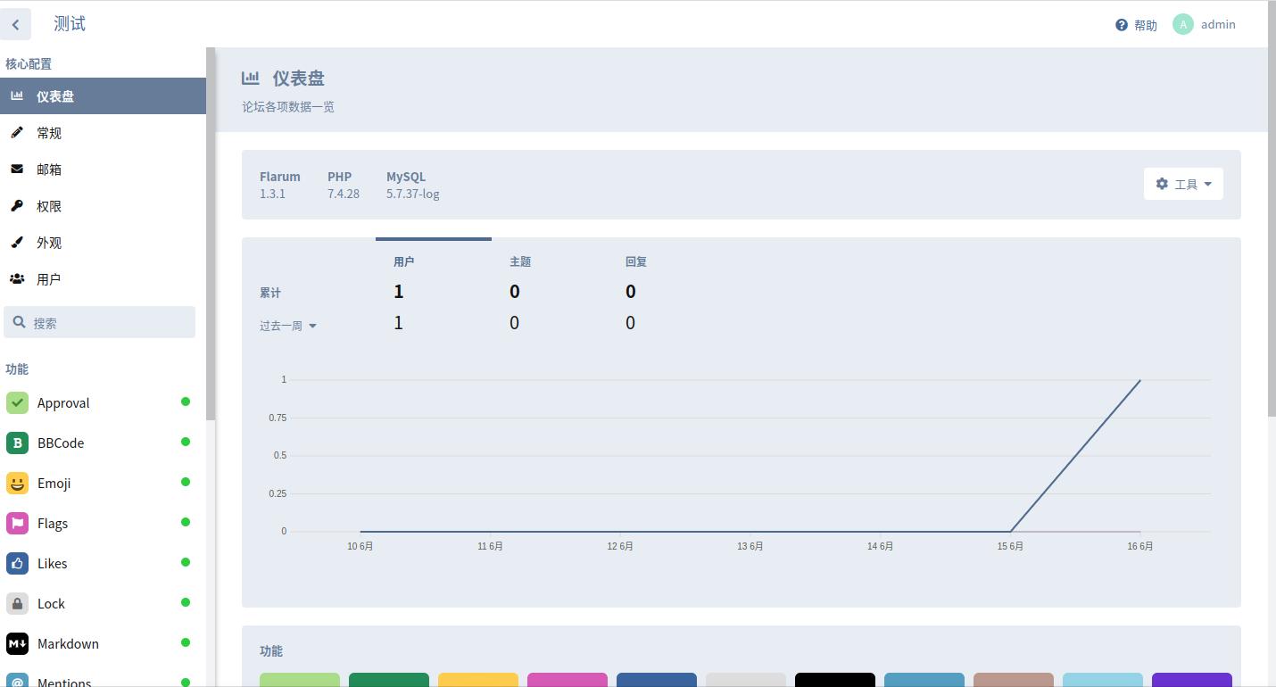
Task: Select the 主题 statistics column
Action: click(520, 261)
